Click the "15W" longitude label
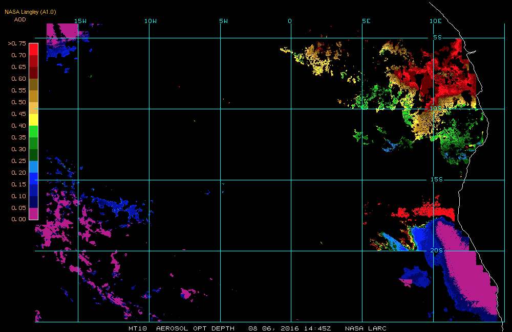This screenshot has height=332, width=512. pyautogui.click(x=80, y=21)
